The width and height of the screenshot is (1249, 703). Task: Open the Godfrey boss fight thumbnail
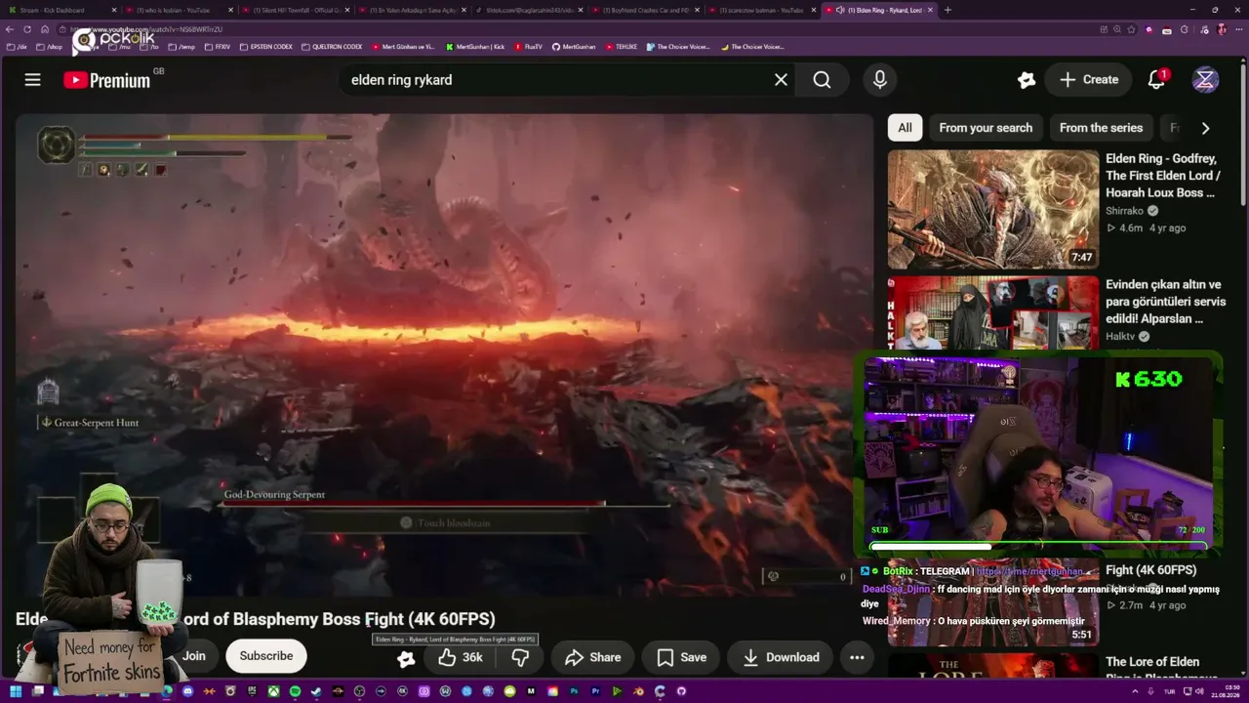[993, 209]
